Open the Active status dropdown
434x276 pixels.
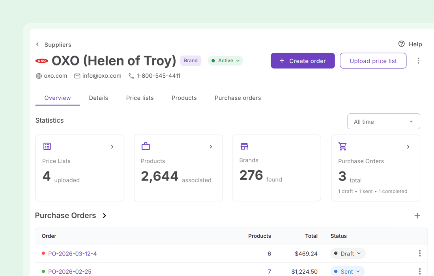tap(225, 60)
